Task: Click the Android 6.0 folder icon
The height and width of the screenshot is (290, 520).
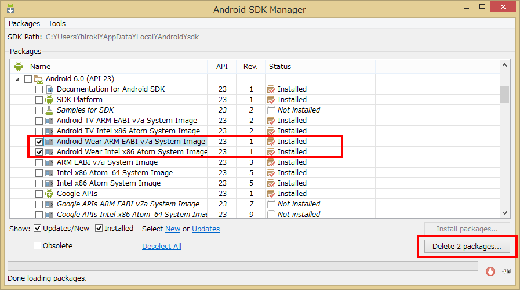Action: point(38,79)
